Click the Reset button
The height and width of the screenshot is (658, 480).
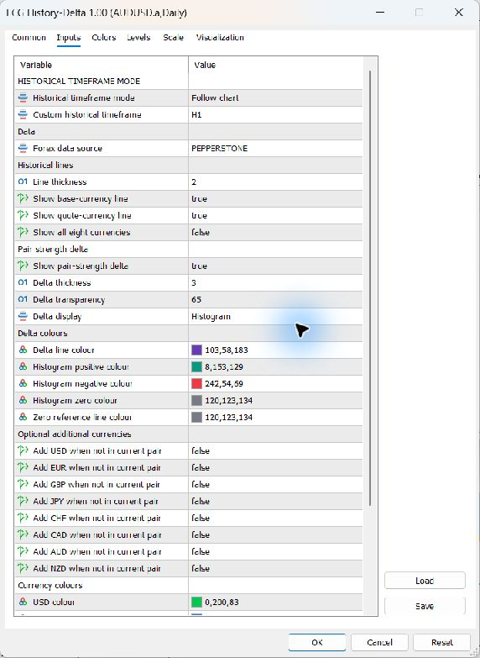(442, 642)
